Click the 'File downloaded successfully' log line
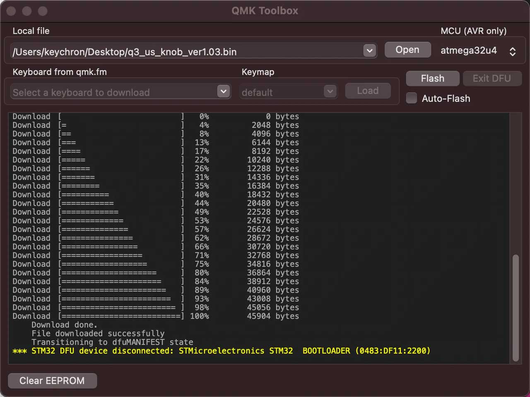This screenshot has width=530, height=397. (x=98, y=334)
